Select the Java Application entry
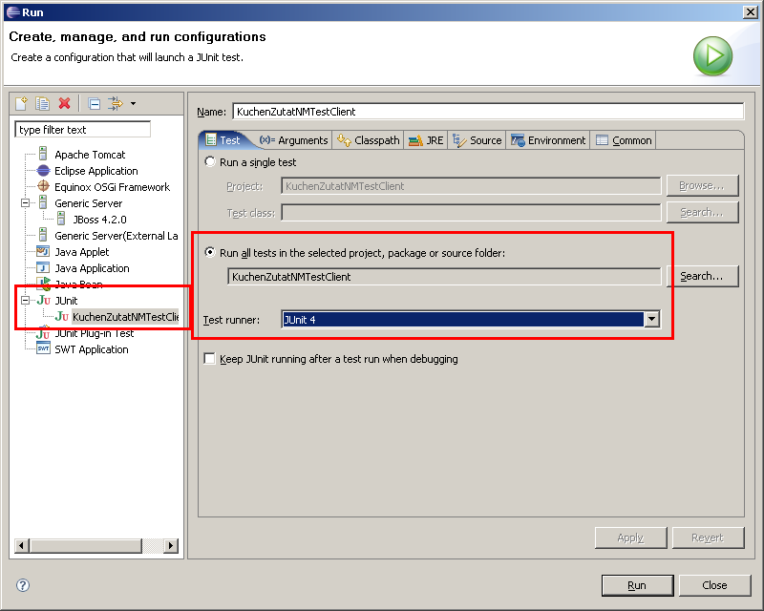This screenshot has width=764, height=611. [92, 268]
